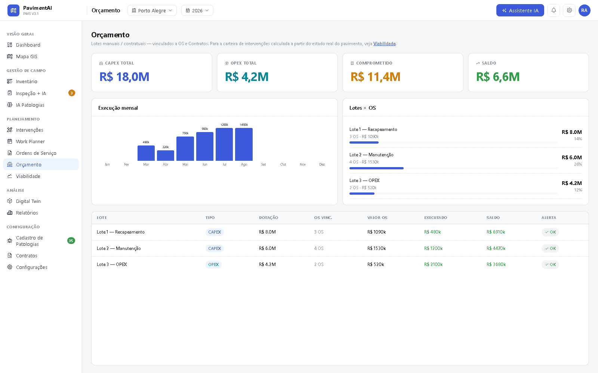
Task: Select table row Lote 2 — Manutenção
Action: tap(340, 248)
